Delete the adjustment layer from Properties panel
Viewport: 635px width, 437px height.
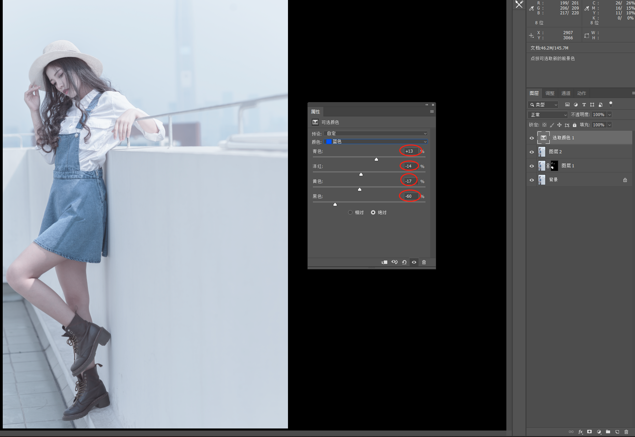pos(424,262)
